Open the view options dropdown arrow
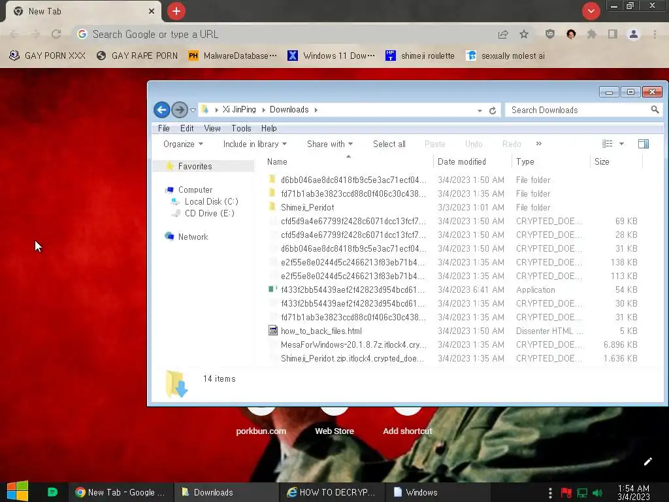 [622, 144]
